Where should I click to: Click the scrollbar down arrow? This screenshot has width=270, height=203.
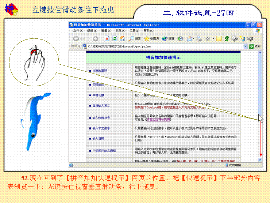(x=260, y=160)
